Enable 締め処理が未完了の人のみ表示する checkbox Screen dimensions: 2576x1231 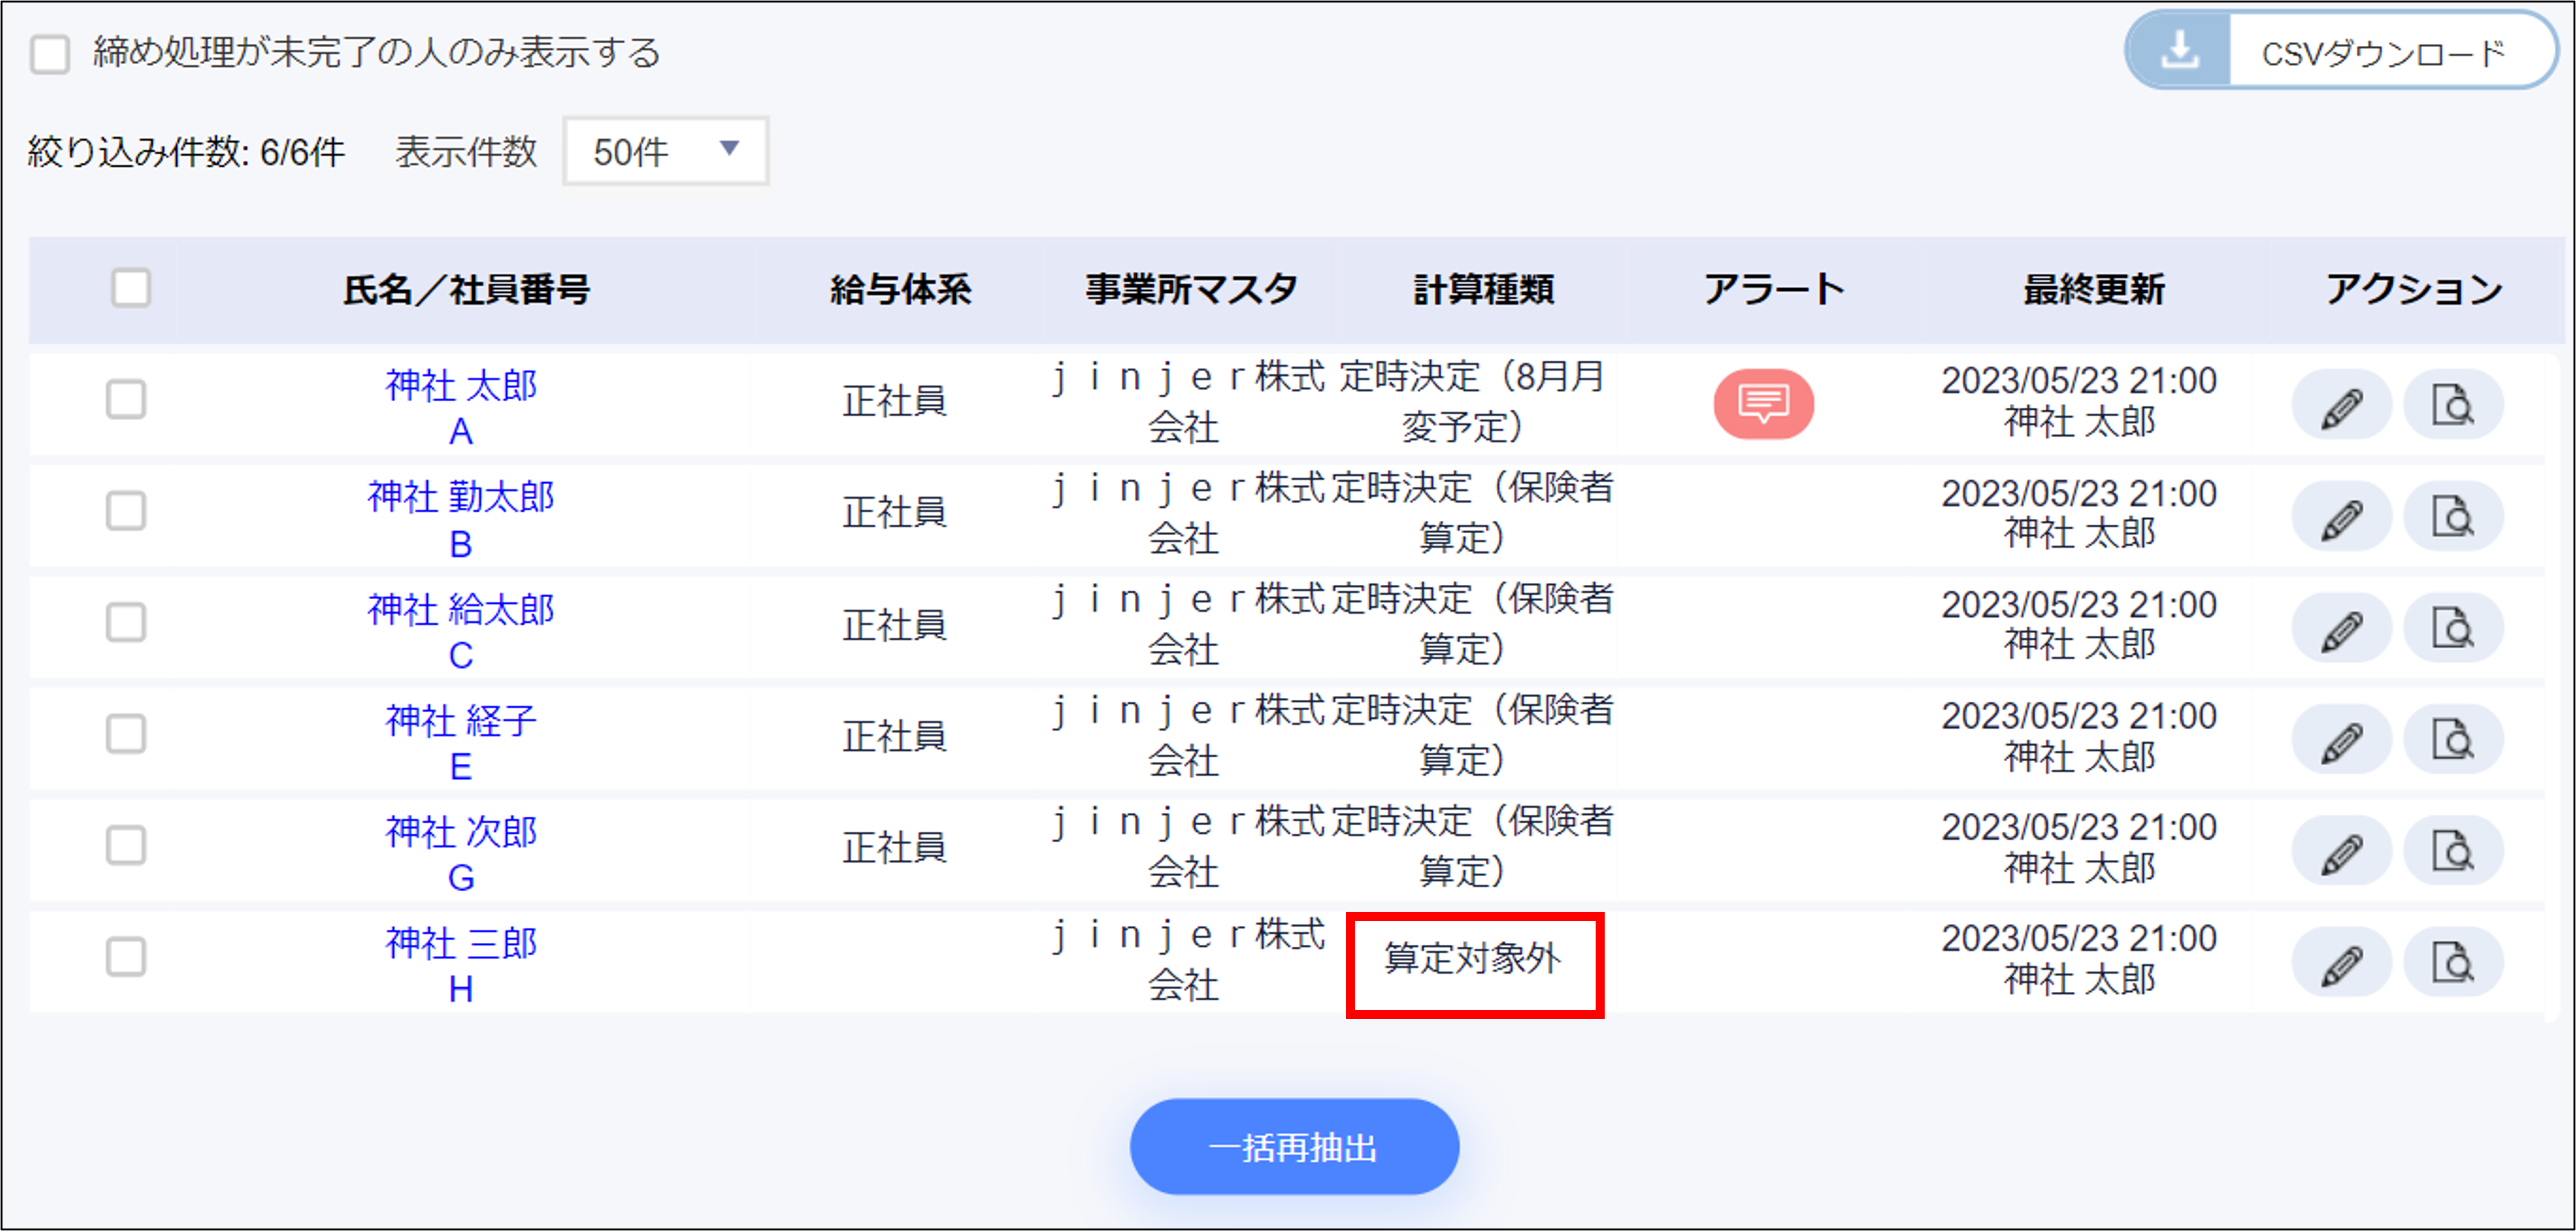[50, 54]
